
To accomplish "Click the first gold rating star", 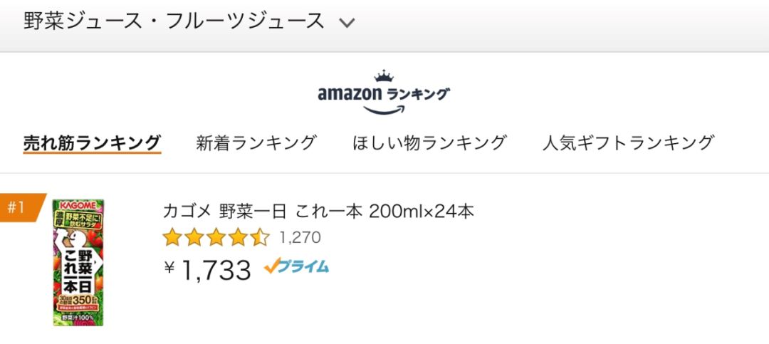I will pyautogui.click(x=172, y=237).
